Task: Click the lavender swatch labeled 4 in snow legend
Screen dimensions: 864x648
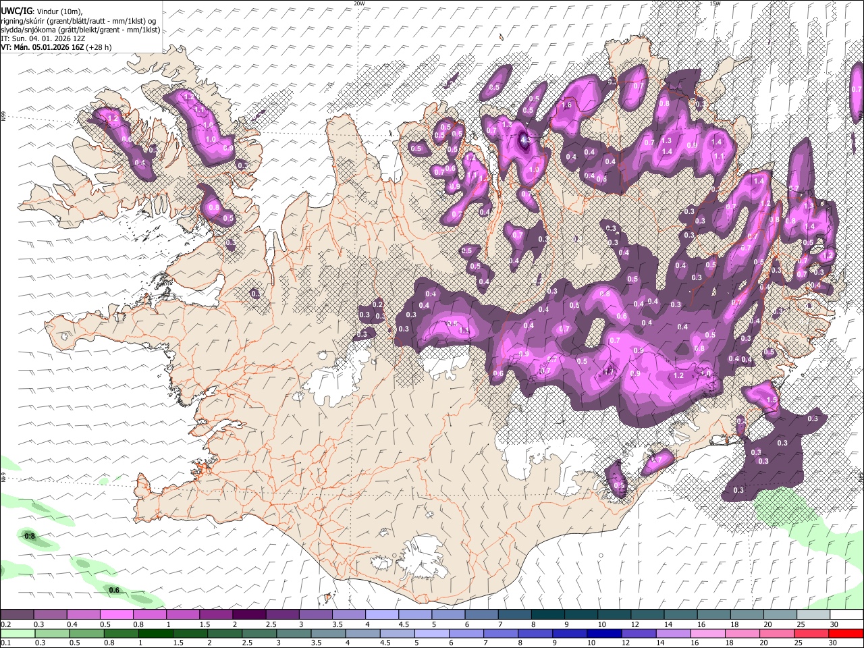Action: click(x=381, y=615)
